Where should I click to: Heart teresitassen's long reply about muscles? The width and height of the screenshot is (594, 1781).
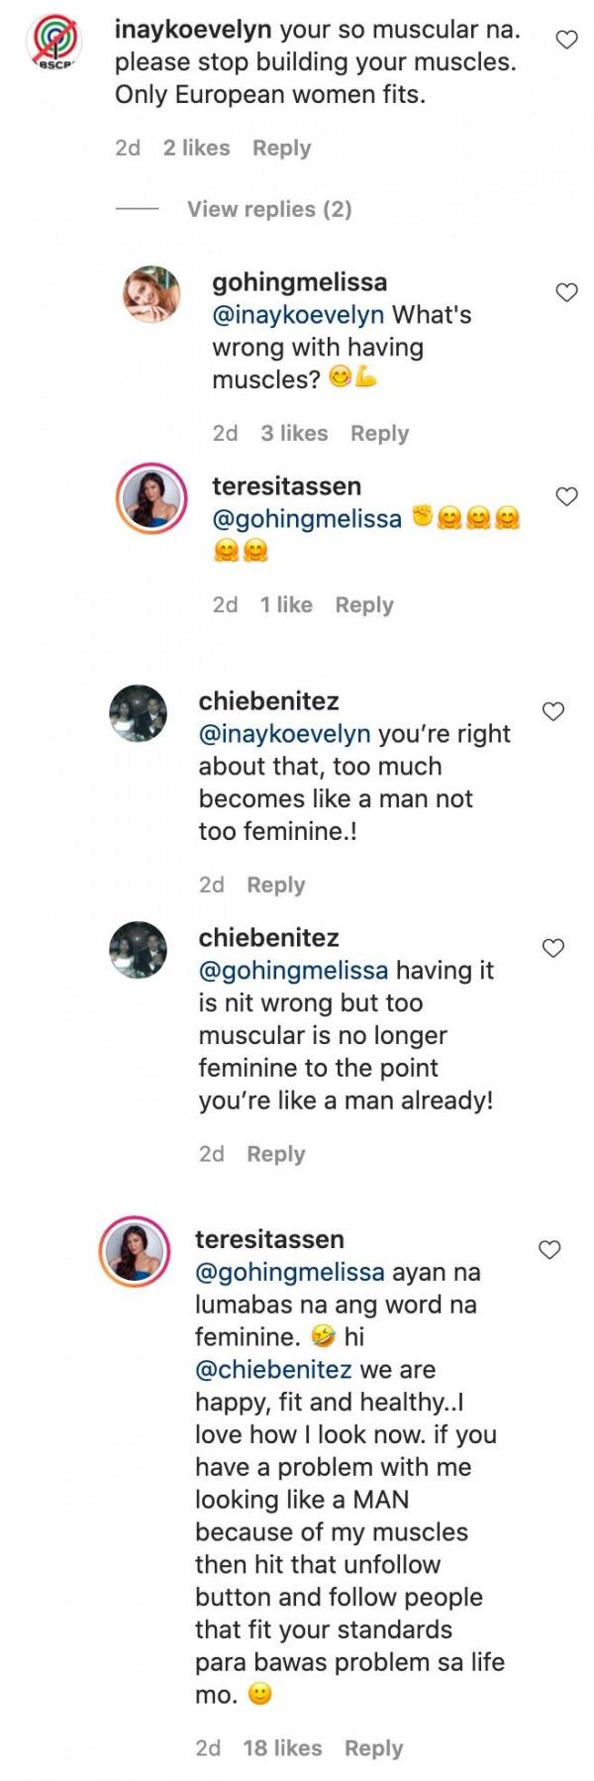pyautogui.click(x=549, y=1250)
